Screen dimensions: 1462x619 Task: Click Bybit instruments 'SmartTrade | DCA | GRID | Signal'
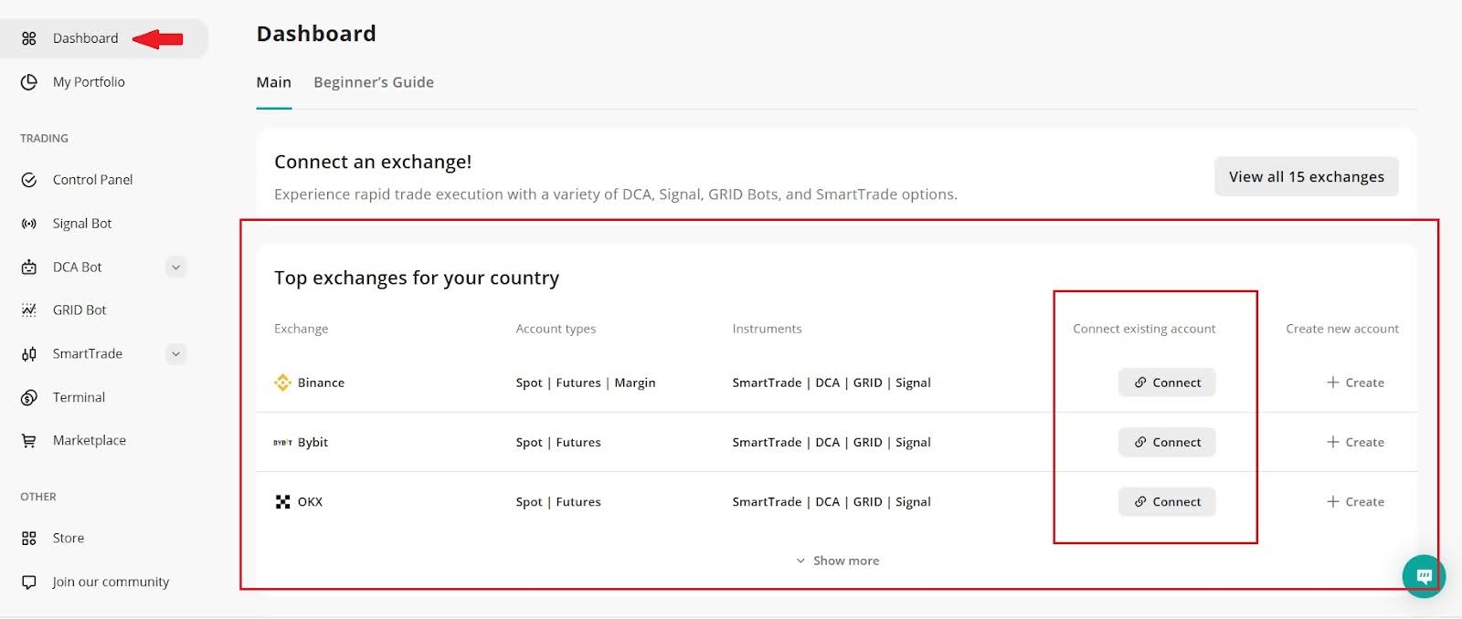[x=832, y=443]
